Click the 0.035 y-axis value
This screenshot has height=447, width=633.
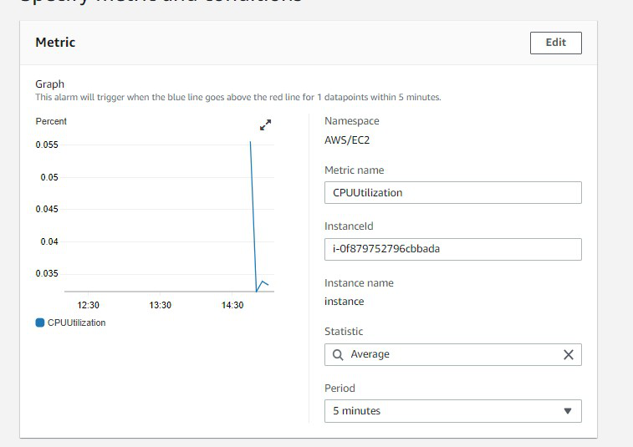(47, 273)
